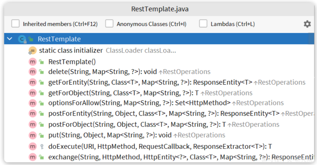Collapse the RestTemplate tree node
Image resolution: width=317 pixels, height=165 pixels.
pyautogui.click(x=9, y=39)
